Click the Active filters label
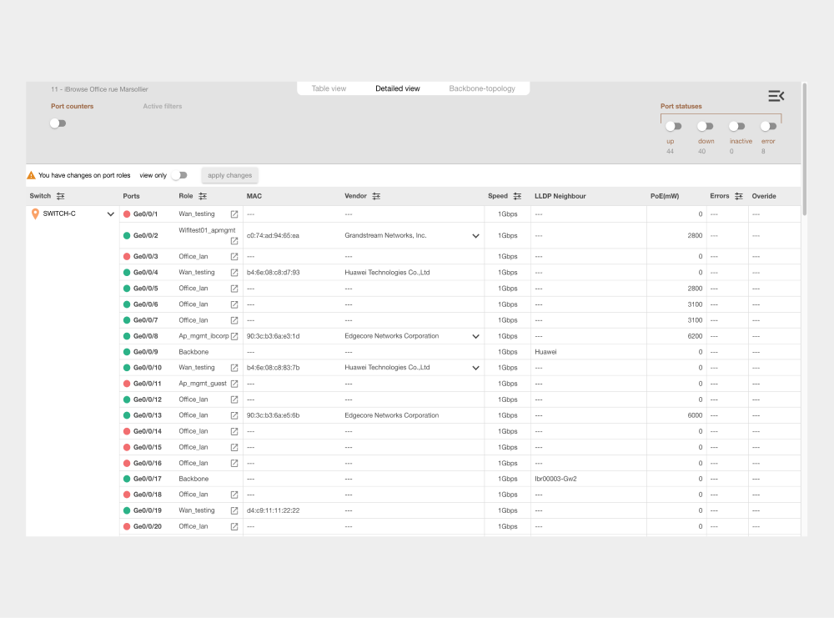Viewport: 834px width, 618px height. click(x=163, y=107)
